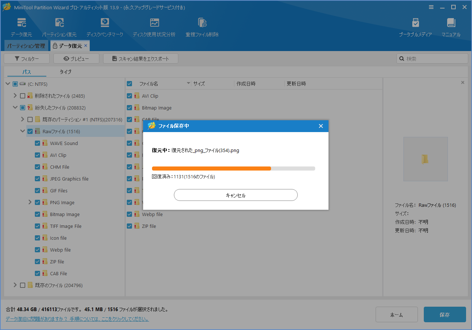Screen dimensions: 472x330
Task: Click スキャン結果をエクスポート button
Action: point(141,58)
